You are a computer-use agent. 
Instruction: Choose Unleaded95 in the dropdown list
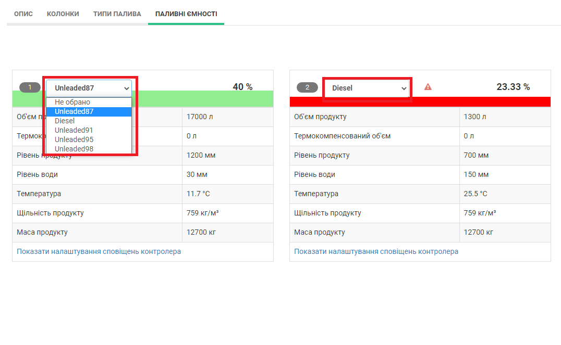pyautogui.click(x=74, y=139)
